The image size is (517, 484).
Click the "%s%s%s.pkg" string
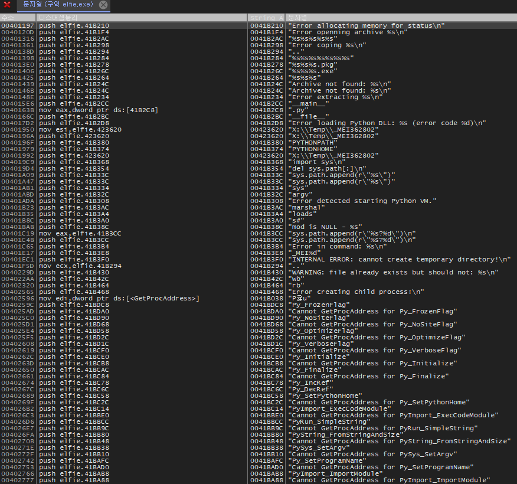click(x=313, y=64)
